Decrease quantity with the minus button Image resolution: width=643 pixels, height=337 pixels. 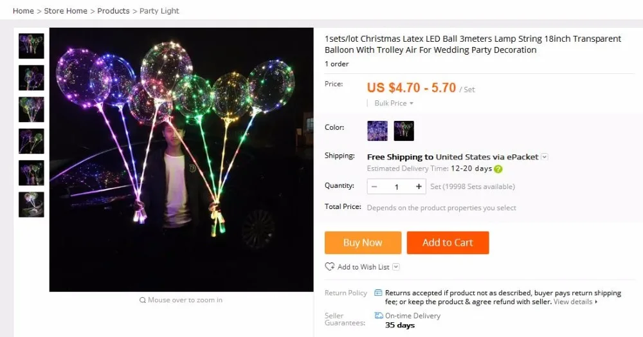click(374, 187)
